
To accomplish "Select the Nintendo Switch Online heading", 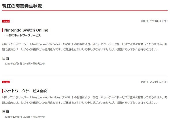I will point(26,30).
